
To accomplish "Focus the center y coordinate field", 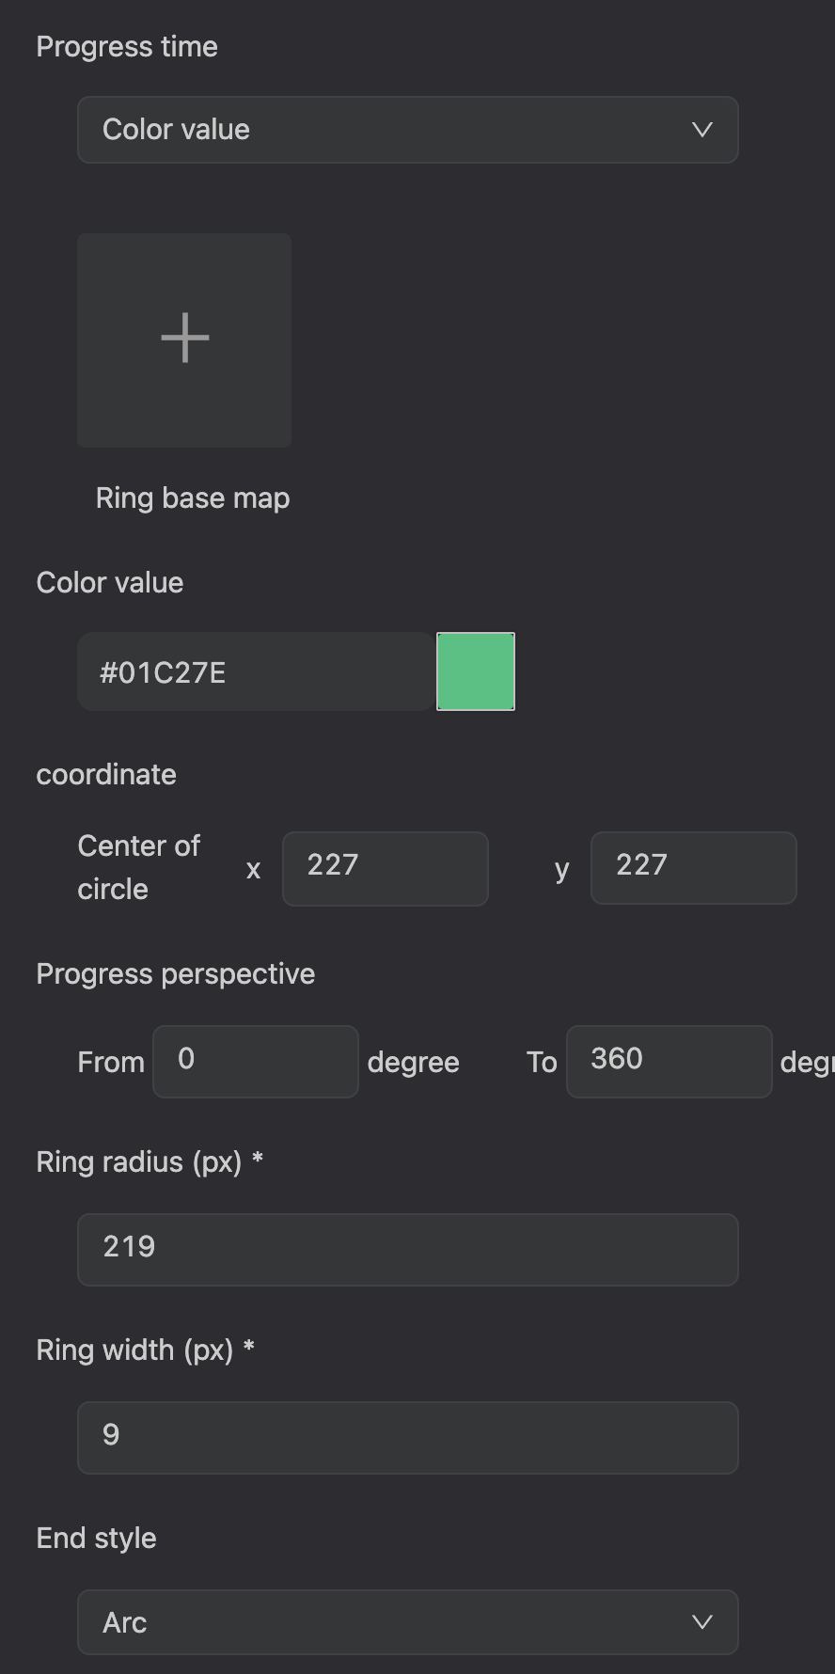I will [693, 867].
